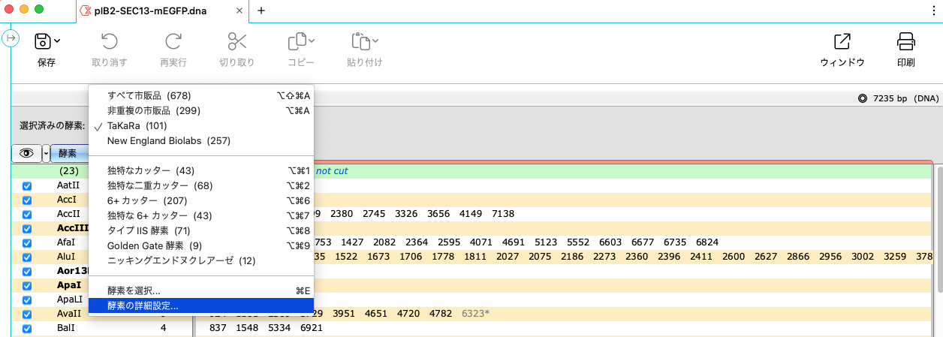
Task: Uncheck the BalI enzyme checkbox
Action: coord(27,329)
